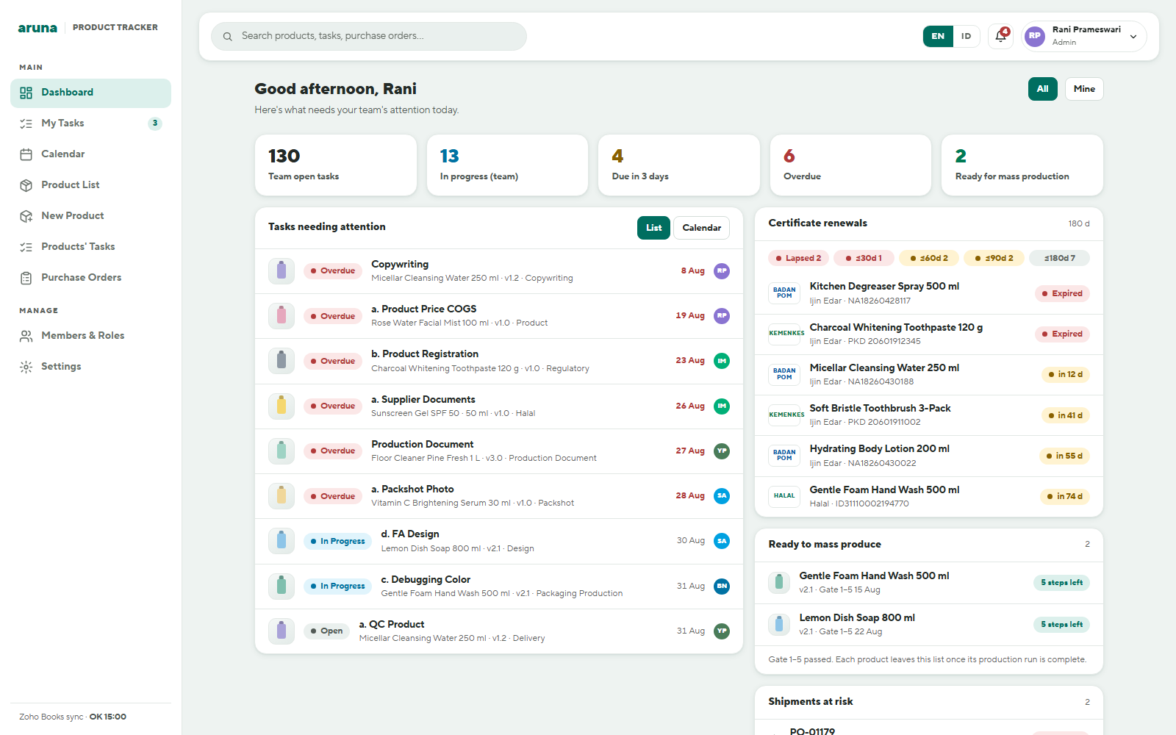Click BADAN POM logo for Kitchen Degreaser
1176x735 pixels.
(784, 293)
